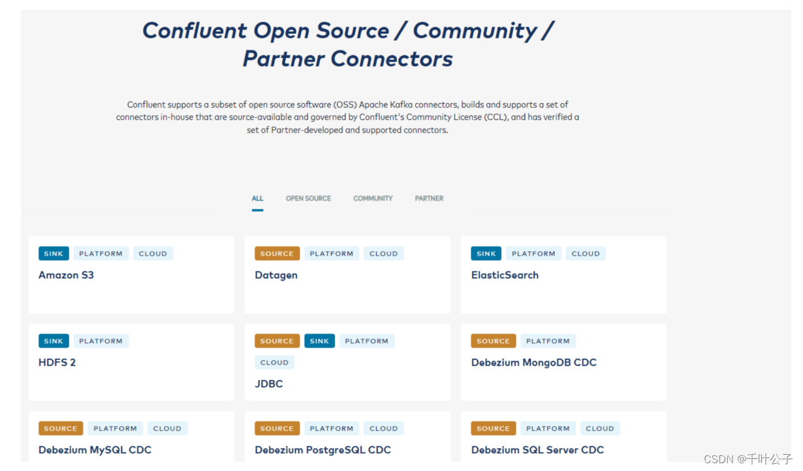Click the SINK tag on Amazon S3
This screenshot has height=471, width=803.
(54, 254)
